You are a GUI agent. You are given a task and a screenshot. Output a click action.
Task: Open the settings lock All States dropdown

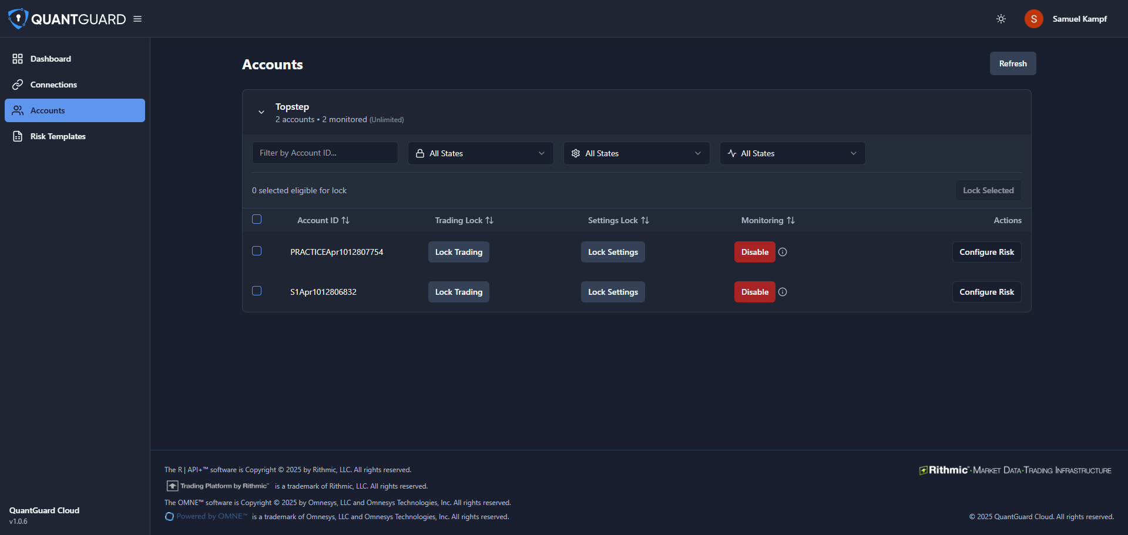click(x=636, y=153)
